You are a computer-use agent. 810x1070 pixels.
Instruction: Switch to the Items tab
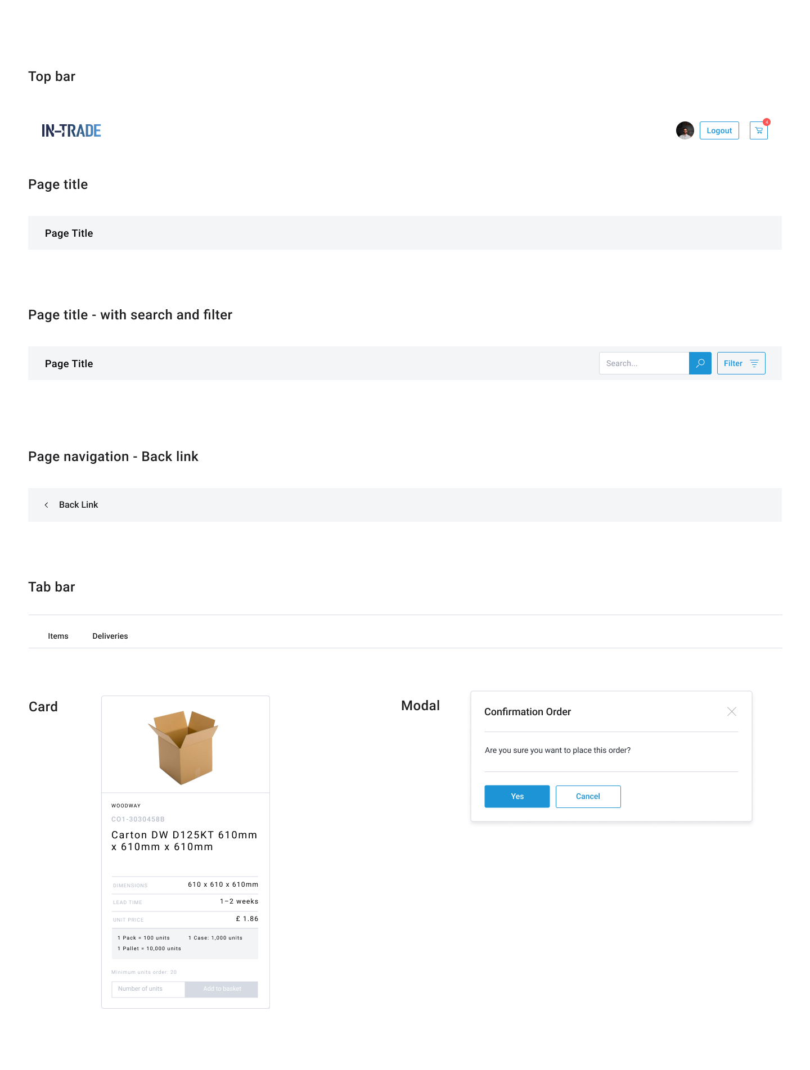[x=58, y=636]
